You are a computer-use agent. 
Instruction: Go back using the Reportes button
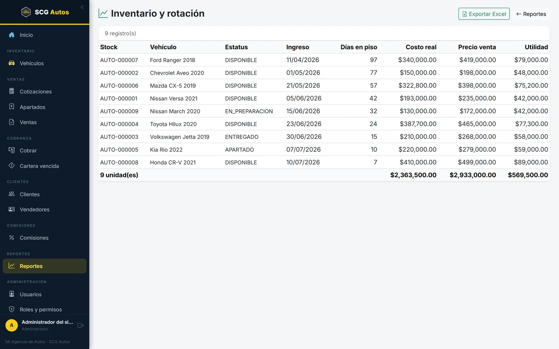pos(531,14)
